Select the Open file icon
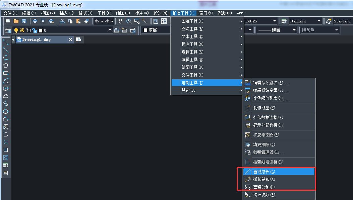Viewport: 353px width, 200px height. [16, 21]
